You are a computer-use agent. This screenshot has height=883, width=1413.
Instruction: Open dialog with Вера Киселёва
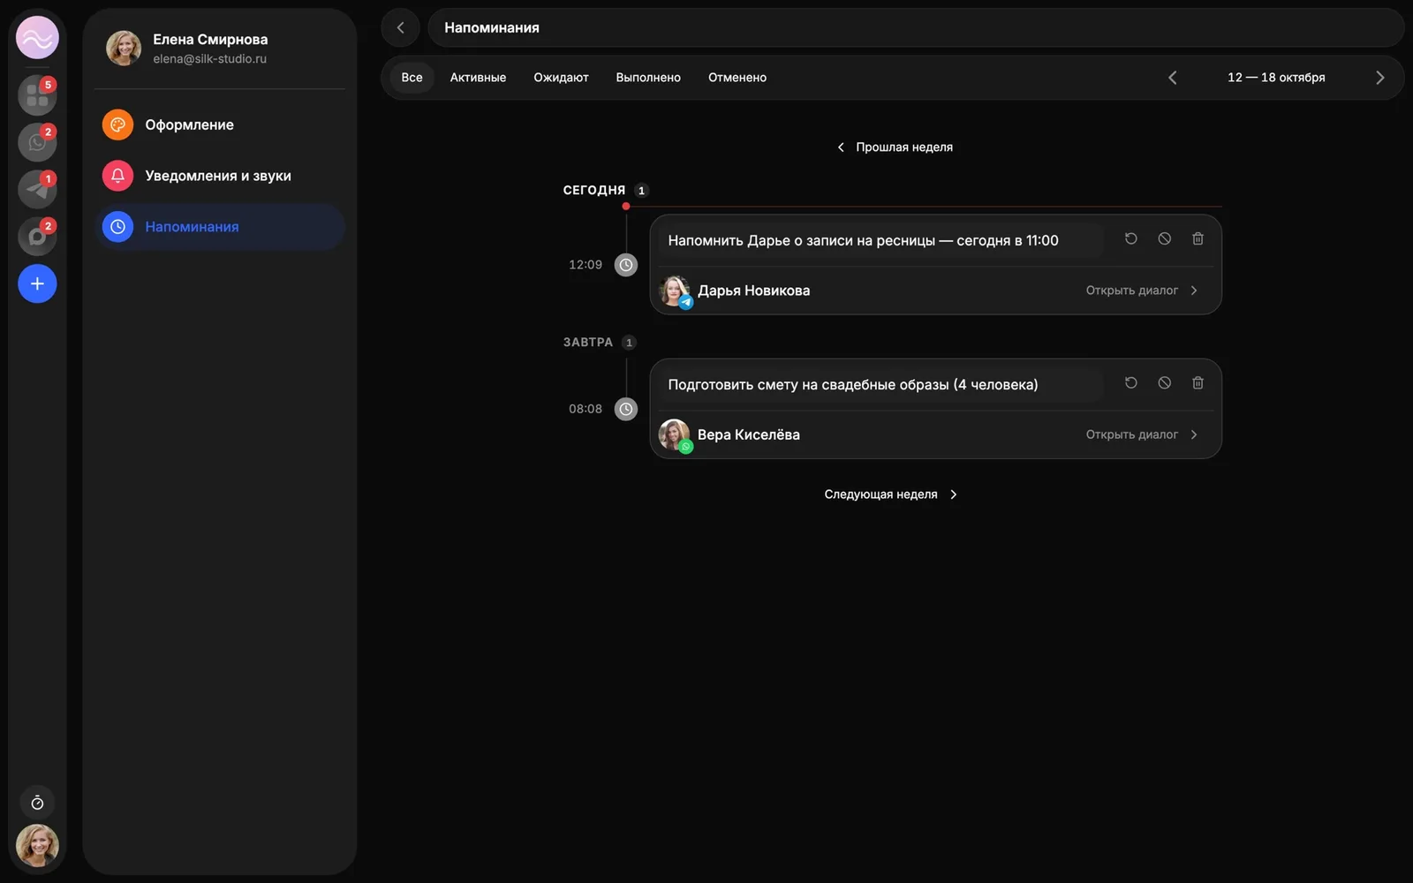(1142, 434)
